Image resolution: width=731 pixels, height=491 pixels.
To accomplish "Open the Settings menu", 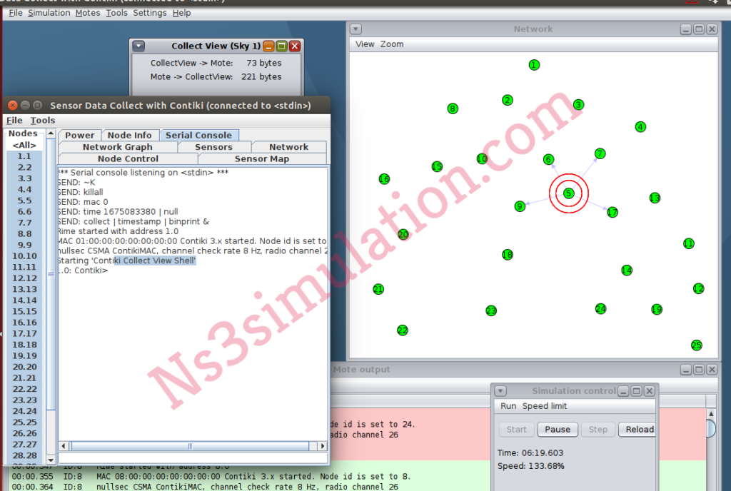I will [x=150, y=13].
